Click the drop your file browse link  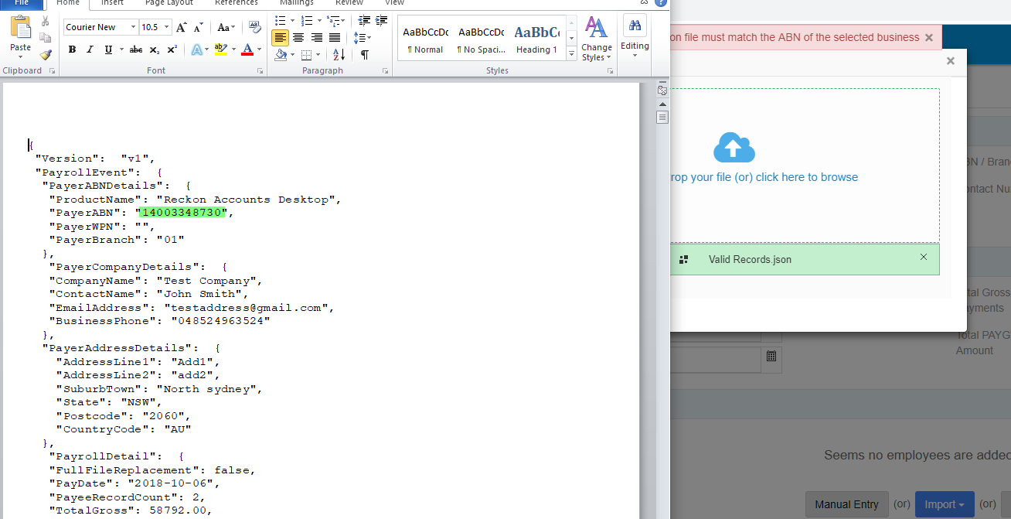point(764,177)
